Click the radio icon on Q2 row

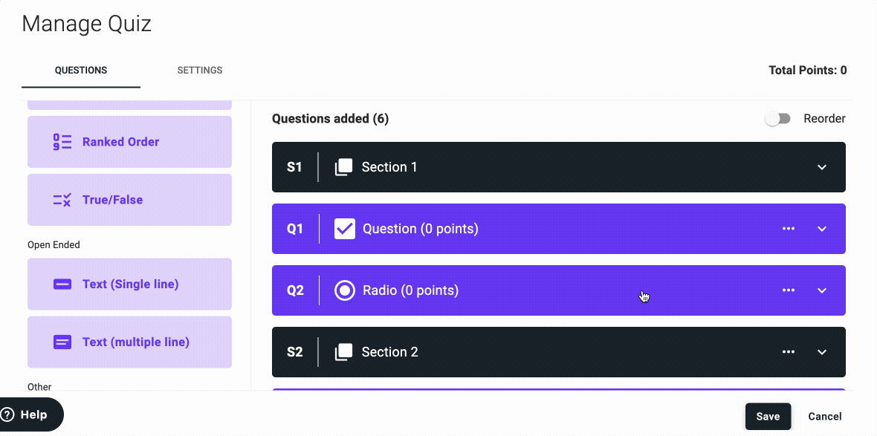345,290
